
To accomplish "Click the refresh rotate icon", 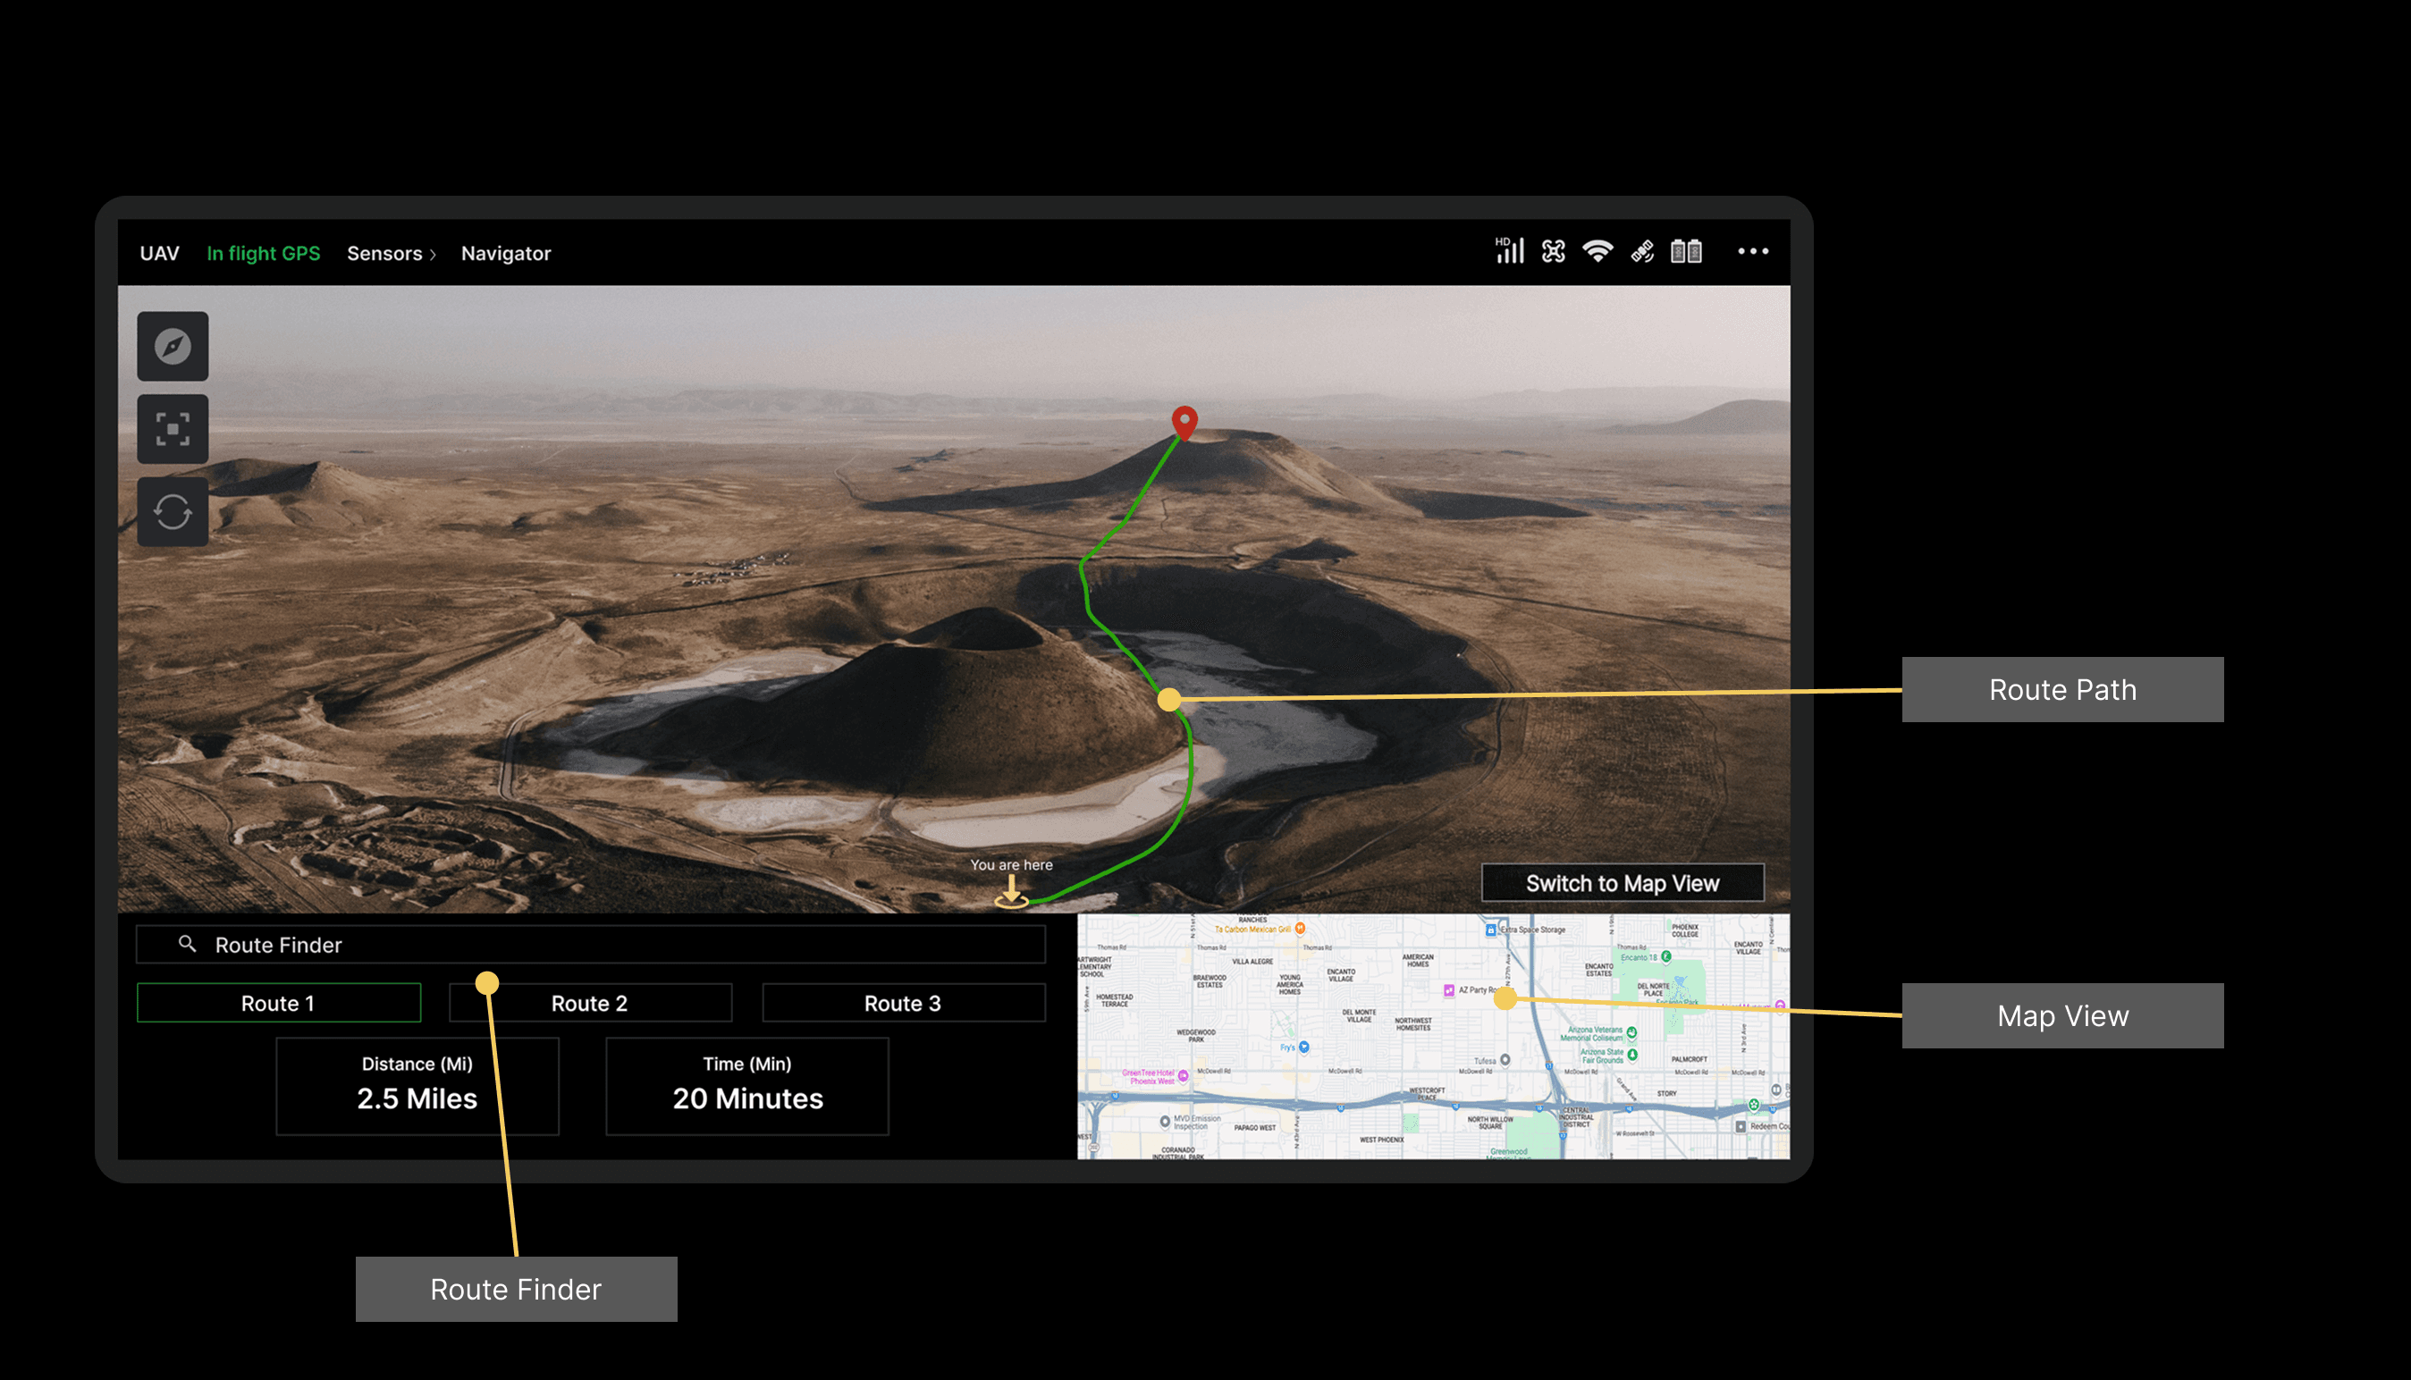I will click(173, 512).
